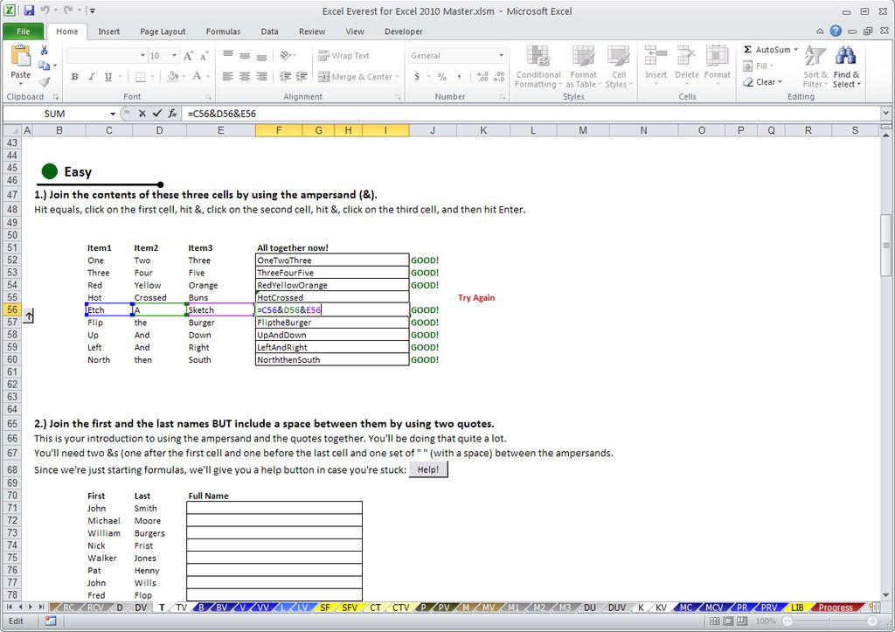Click the Accounting Number Format dollar icon
The image size is (895, 632).
pos(417,77)
